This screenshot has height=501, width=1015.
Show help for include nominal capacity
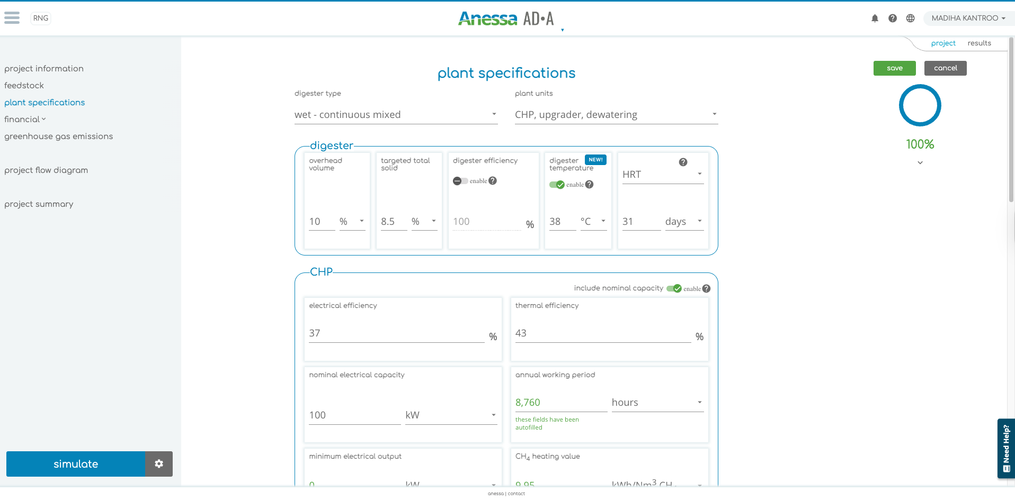tap(706, 289)
